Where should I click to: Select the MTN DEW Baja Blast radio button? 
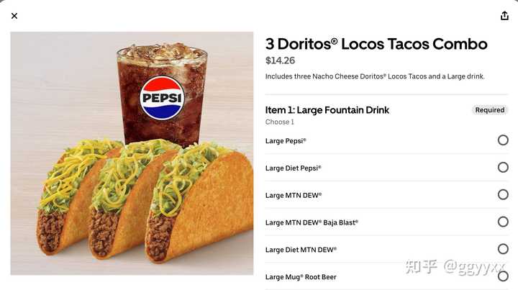tap(503, 222)
